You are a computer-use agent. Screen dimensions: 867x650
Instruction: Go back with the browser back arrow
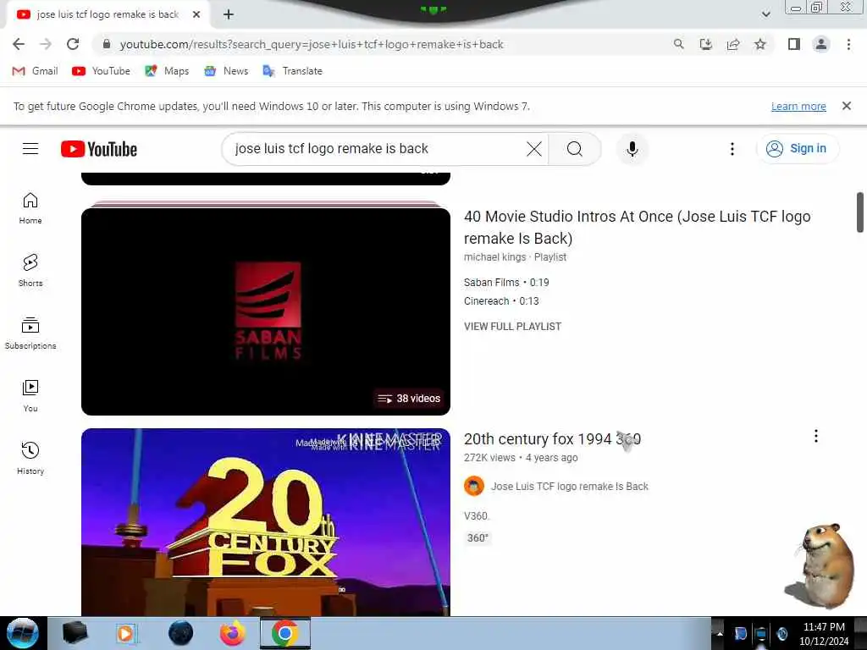[x=19, y=44]
